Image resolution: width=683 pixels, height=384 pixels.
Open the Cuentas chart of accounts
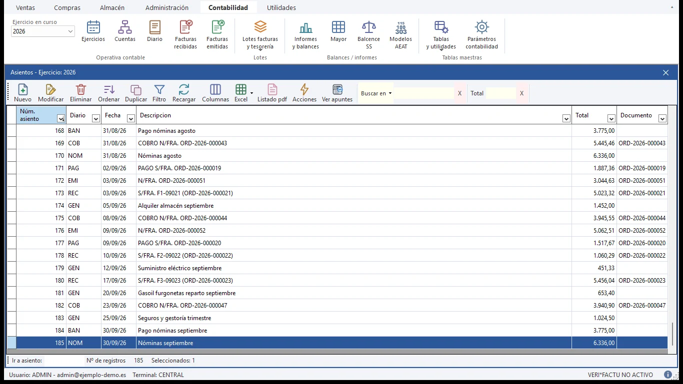125,31
